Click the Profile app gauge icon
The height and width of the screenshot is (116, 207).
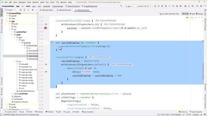[x=173, y=6]
